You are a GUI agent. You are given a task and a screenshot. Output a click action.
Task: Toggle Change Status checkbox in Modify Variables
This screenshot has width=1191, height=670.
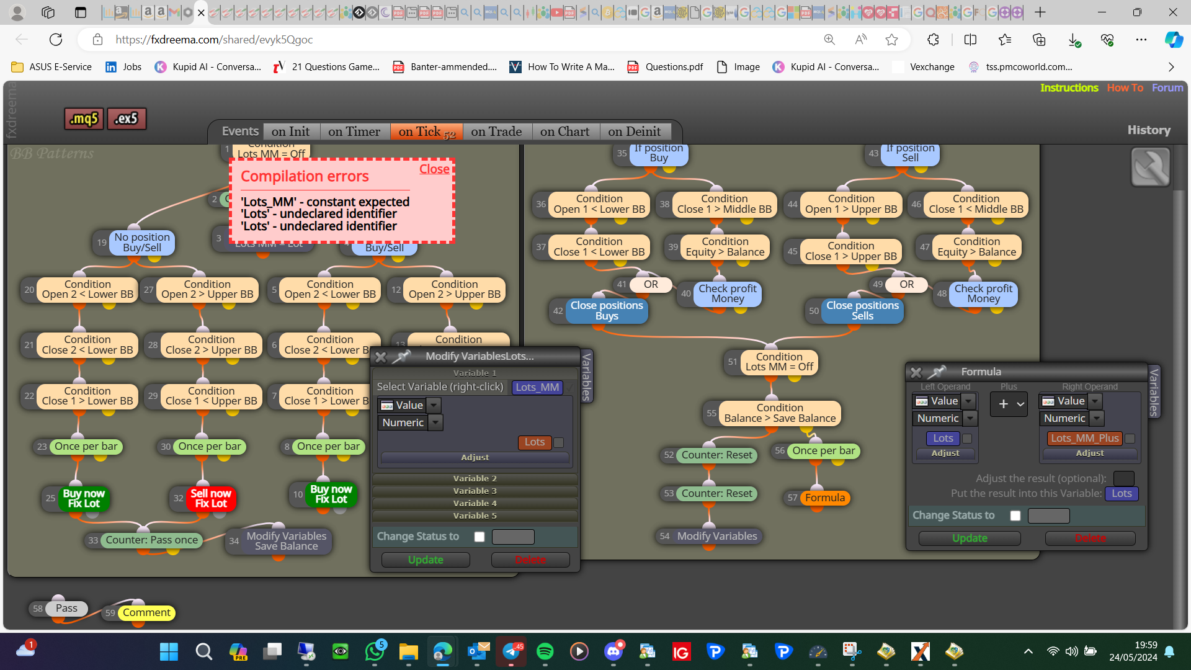[x=480, y=537]
